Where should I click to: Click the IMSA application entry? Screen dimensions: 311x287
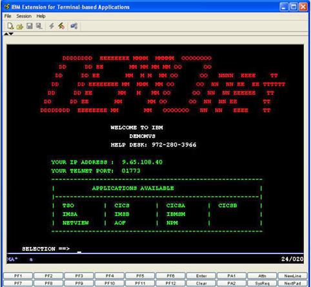70,214
